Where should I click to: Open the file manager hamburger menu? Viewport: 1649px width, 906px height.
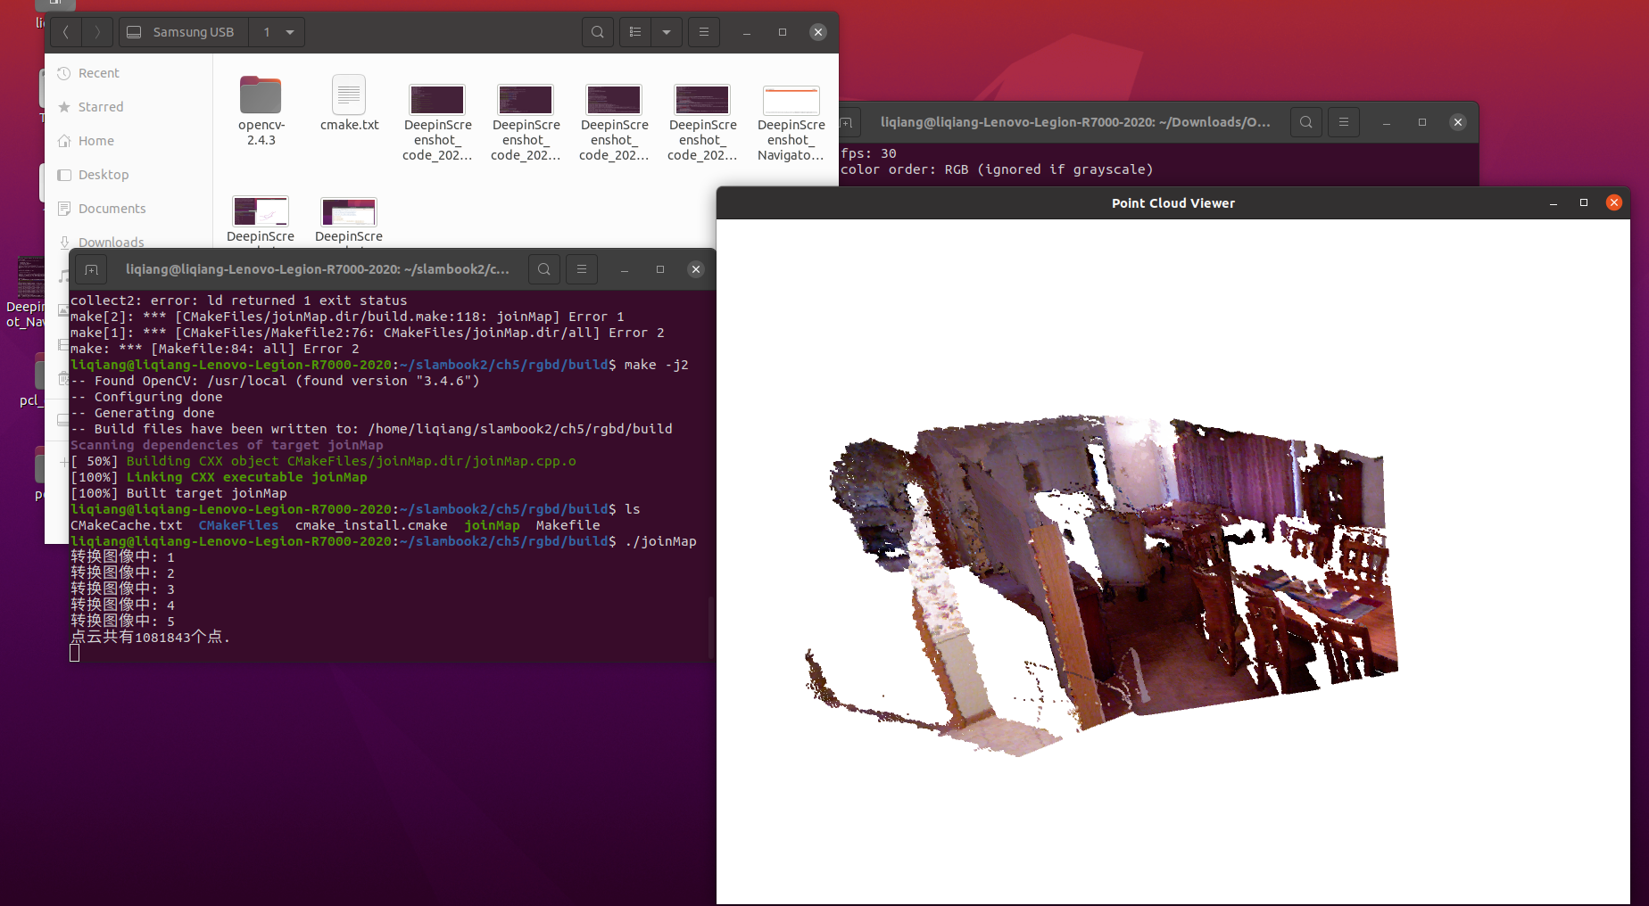pos(703,31)
